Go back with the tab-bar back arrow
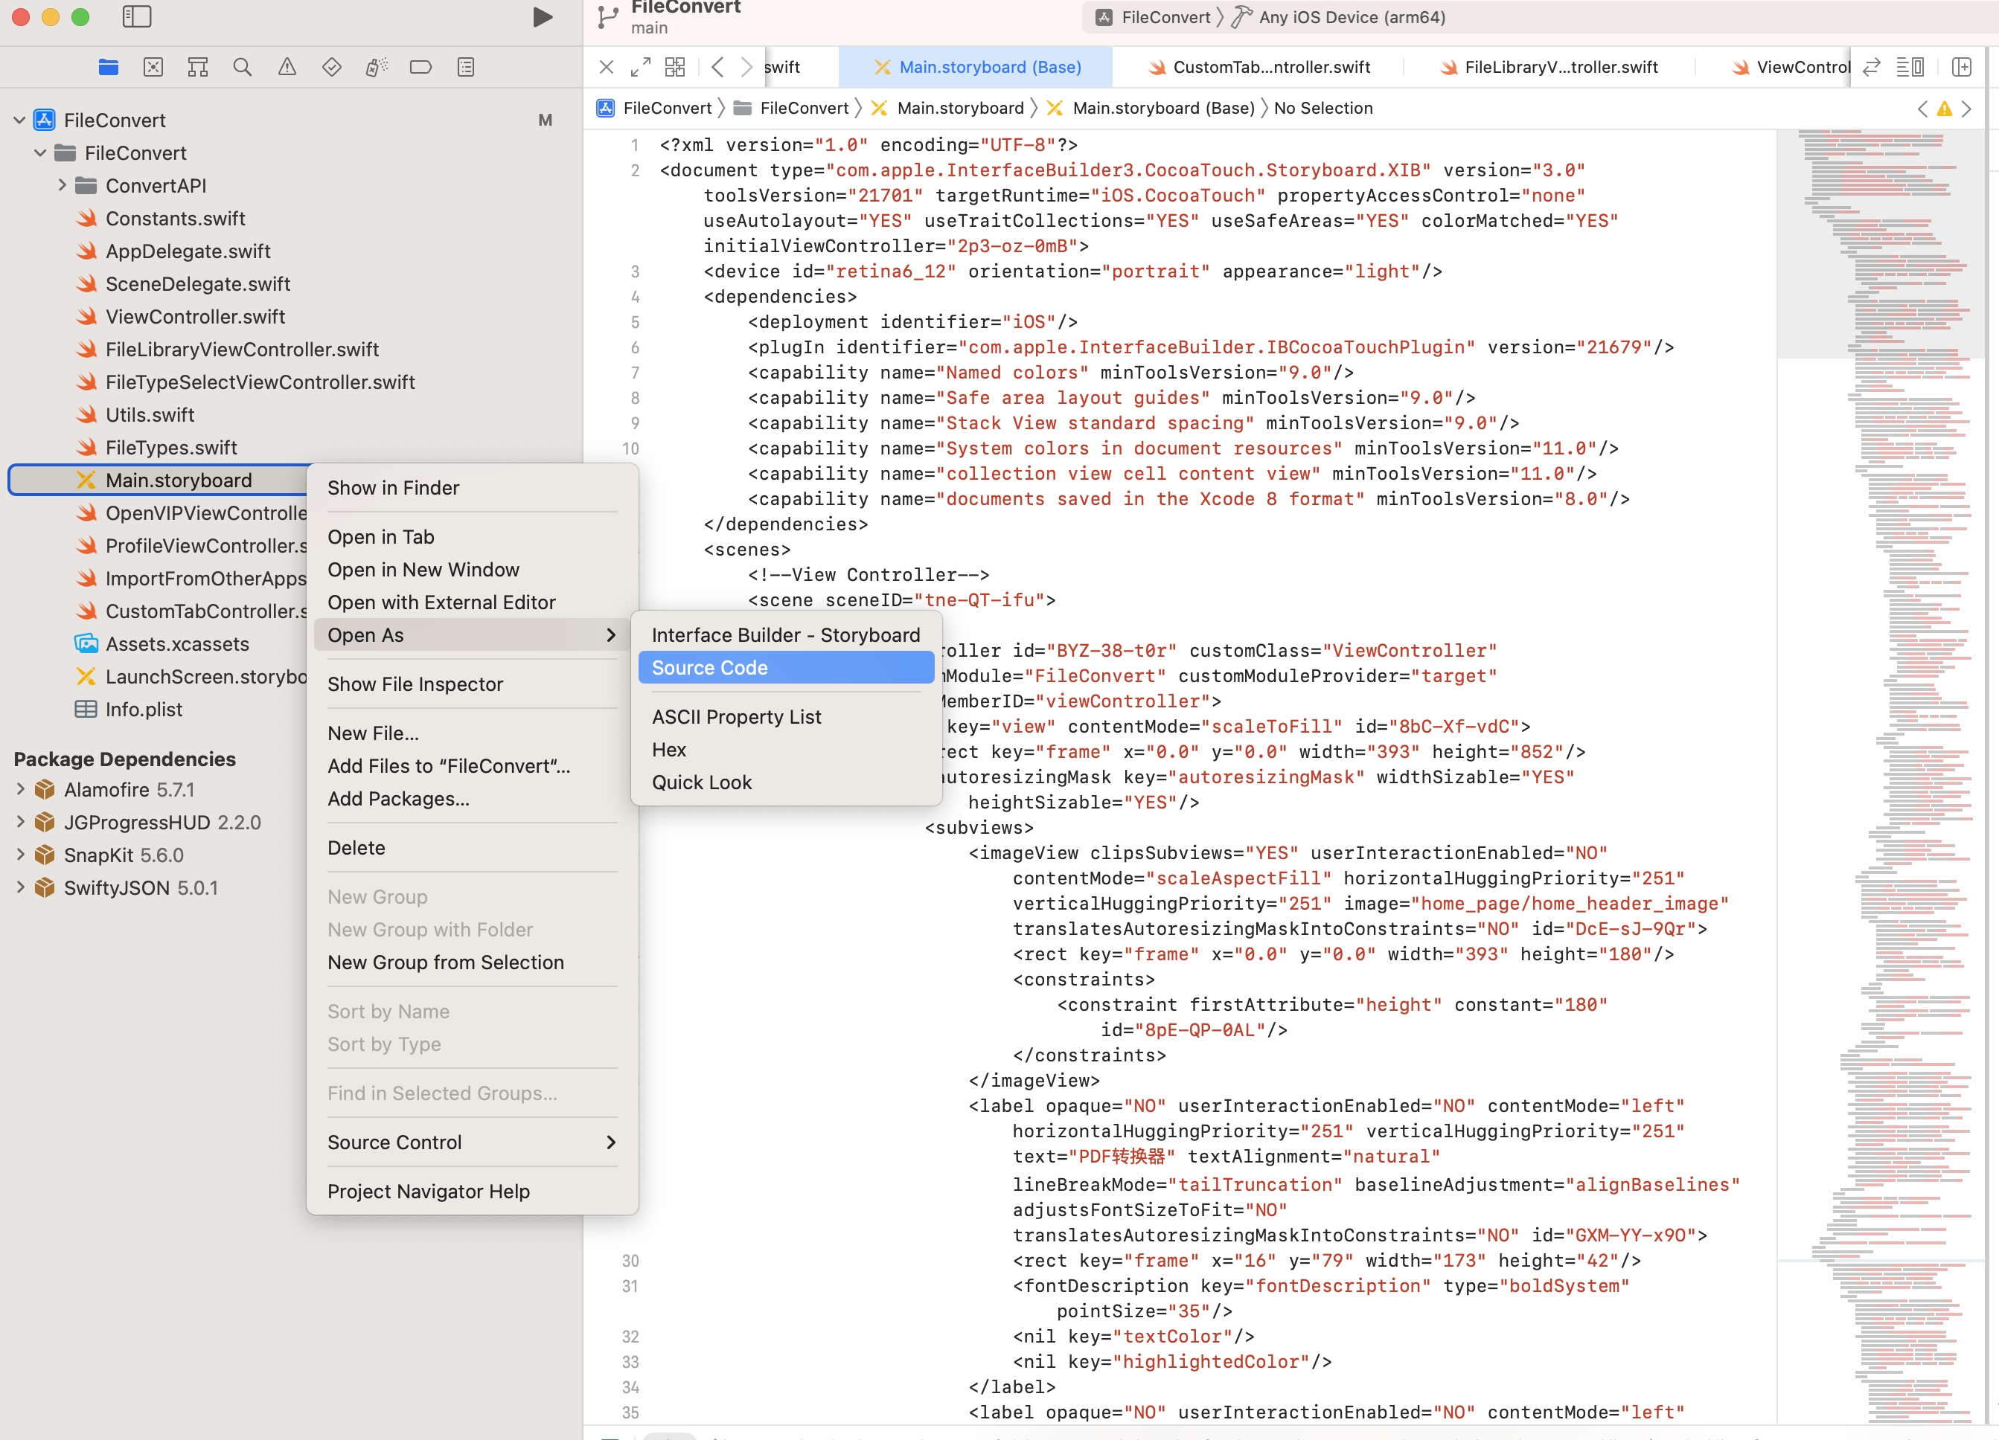Image resolution: width=1999 pixels, height=1440 pixels. (717, 67)
